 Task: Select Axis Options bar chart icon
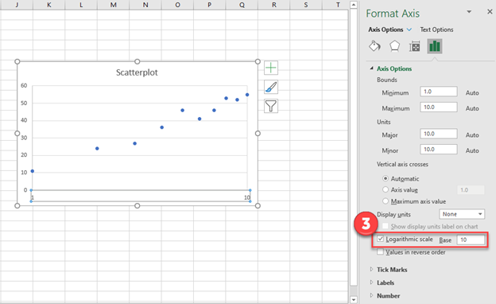click(x=435, y=46)
